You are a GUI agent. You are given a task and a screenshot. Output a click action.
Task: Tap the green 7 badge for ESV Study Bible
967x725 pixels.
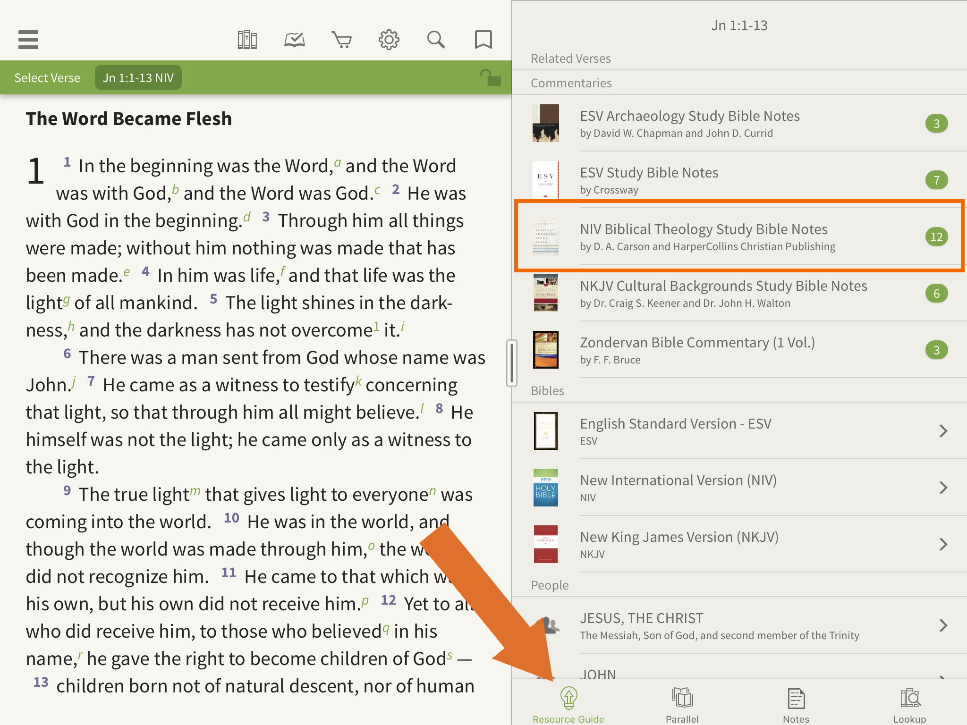coord(936,180)
